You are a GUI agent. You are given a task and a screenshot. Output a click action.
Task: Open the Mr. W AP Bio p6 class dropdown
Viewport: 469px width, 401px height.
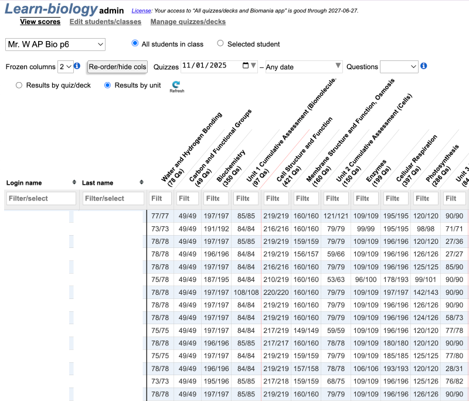coord(55,45)
